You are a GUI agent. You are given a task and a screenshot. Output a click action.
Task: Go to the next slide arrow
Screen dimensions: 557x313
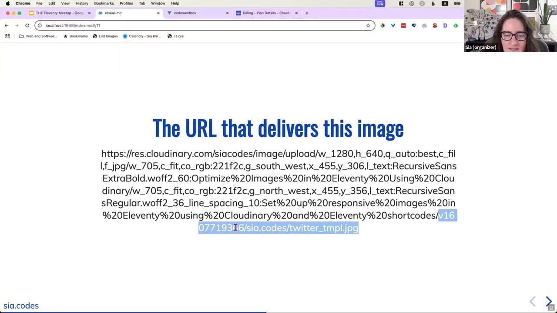pyautogui.click(x=549, y=301)
